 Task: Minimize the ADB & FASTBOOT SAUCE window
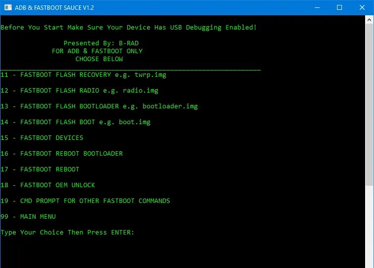point(317,7)
